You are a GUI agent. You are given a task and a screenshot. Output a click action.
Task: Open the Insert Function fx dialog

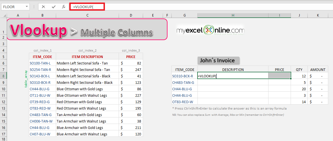click(x=63, y=7)
